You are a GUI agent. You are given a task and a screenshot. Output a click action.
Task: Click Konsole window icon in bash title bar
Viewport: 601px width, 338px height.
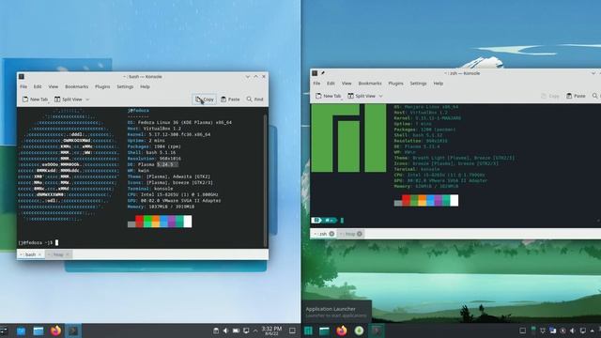pyautogui.click(x=22, y=77)
